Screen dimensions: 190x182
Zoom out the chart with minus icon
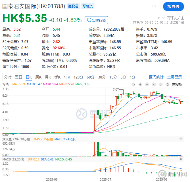(x=147, y=84)
